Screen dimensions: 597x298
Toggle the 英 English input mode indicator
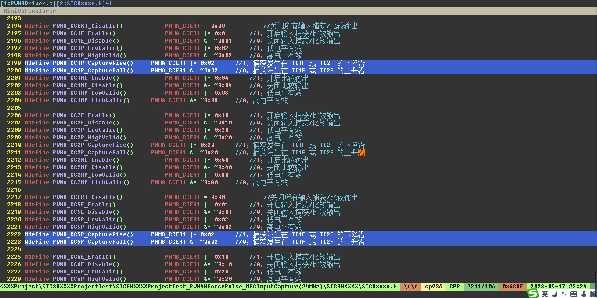point(545,294)
